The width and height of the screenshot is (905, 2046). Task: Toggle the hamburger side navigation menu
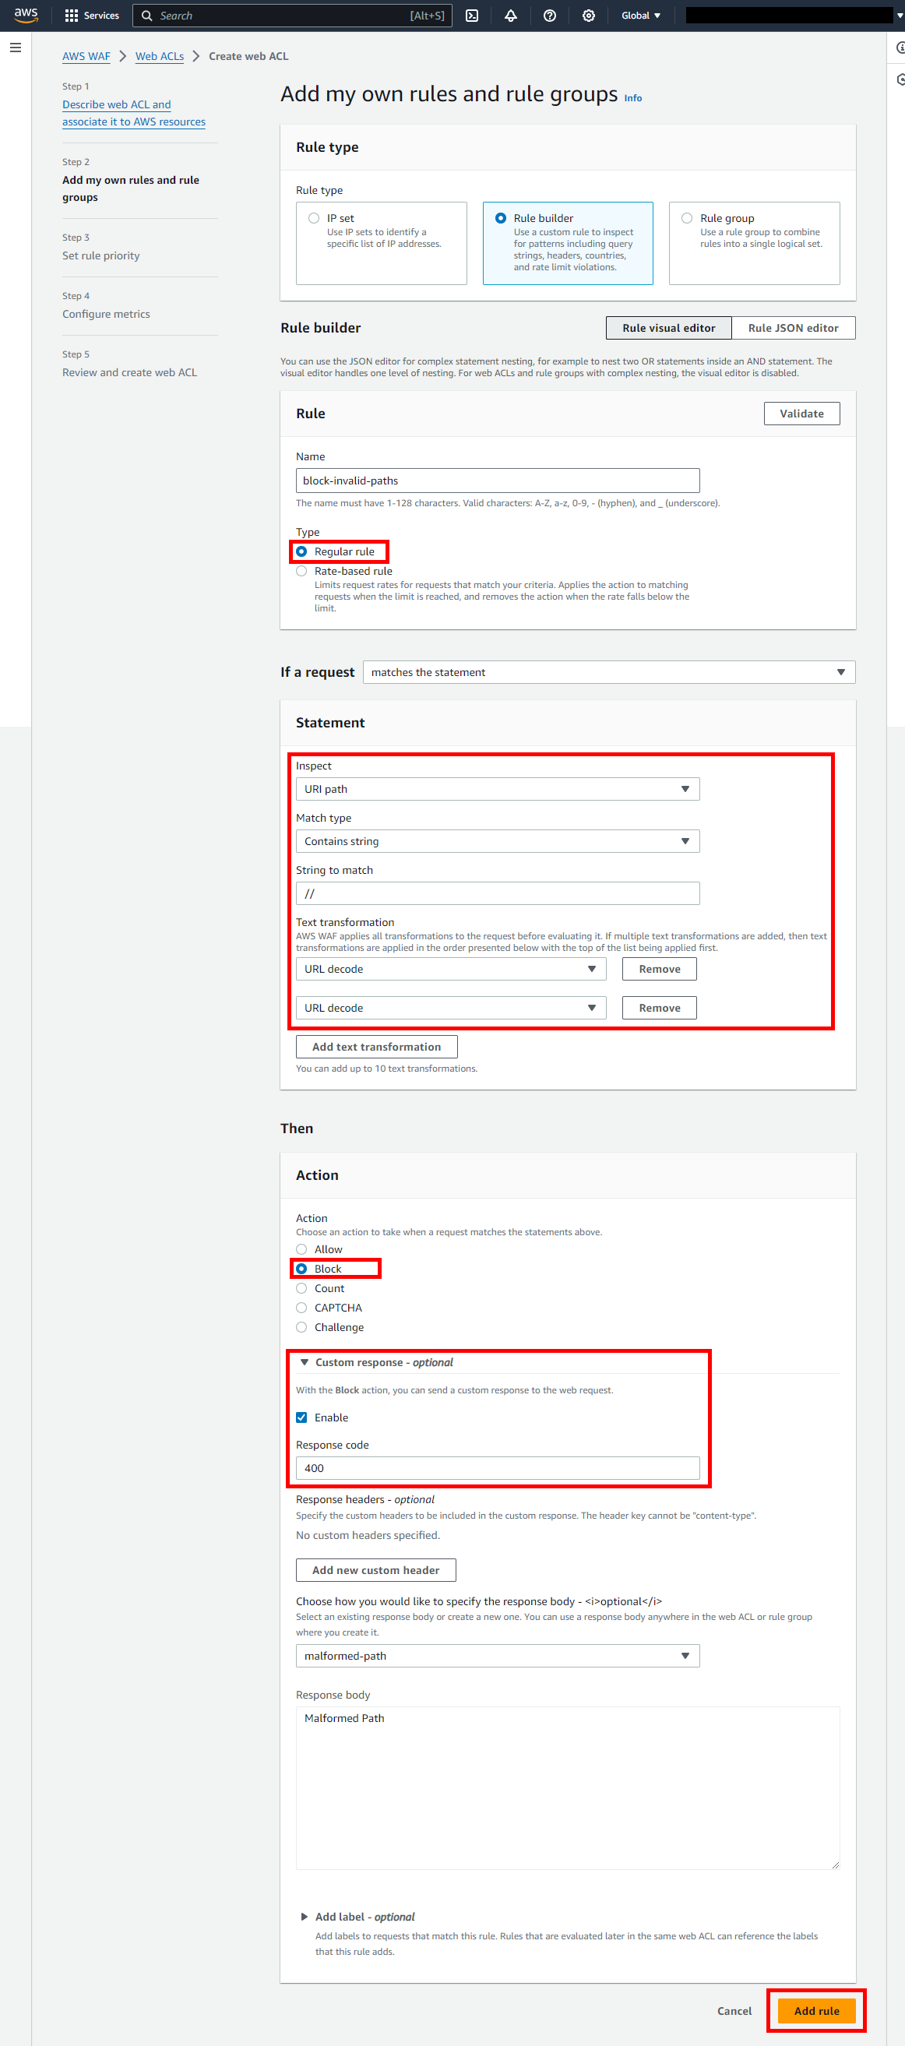tap(15, 48)
